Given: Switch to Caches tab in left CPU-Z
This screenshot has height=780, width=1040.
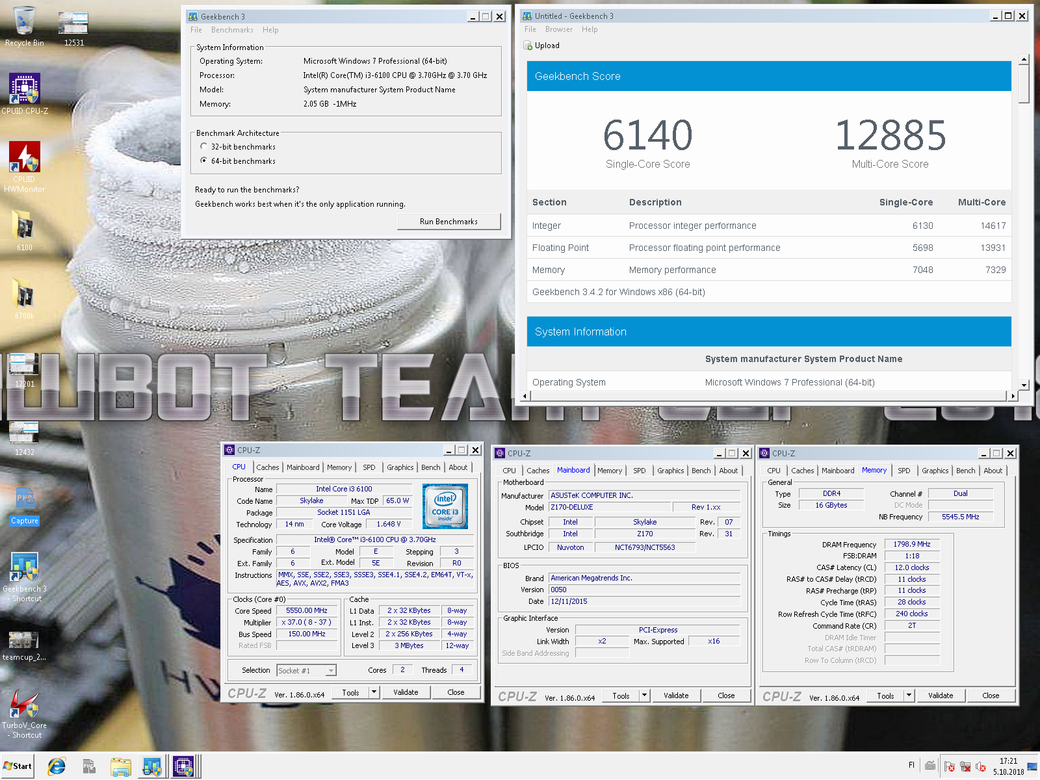Looking at the screenshot, I should (x=267, y=467).
